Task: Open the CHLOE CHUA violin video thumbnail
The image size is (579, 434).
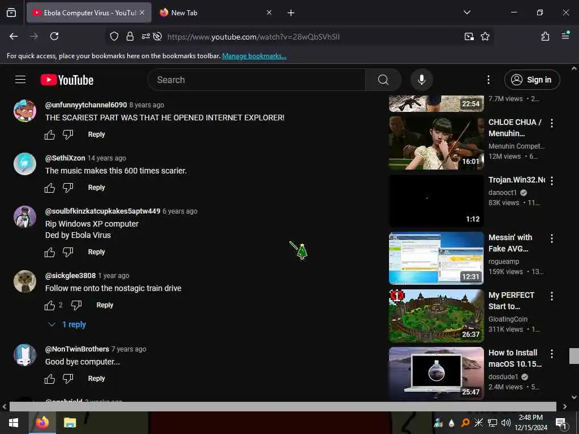Action: pos(436,143)
